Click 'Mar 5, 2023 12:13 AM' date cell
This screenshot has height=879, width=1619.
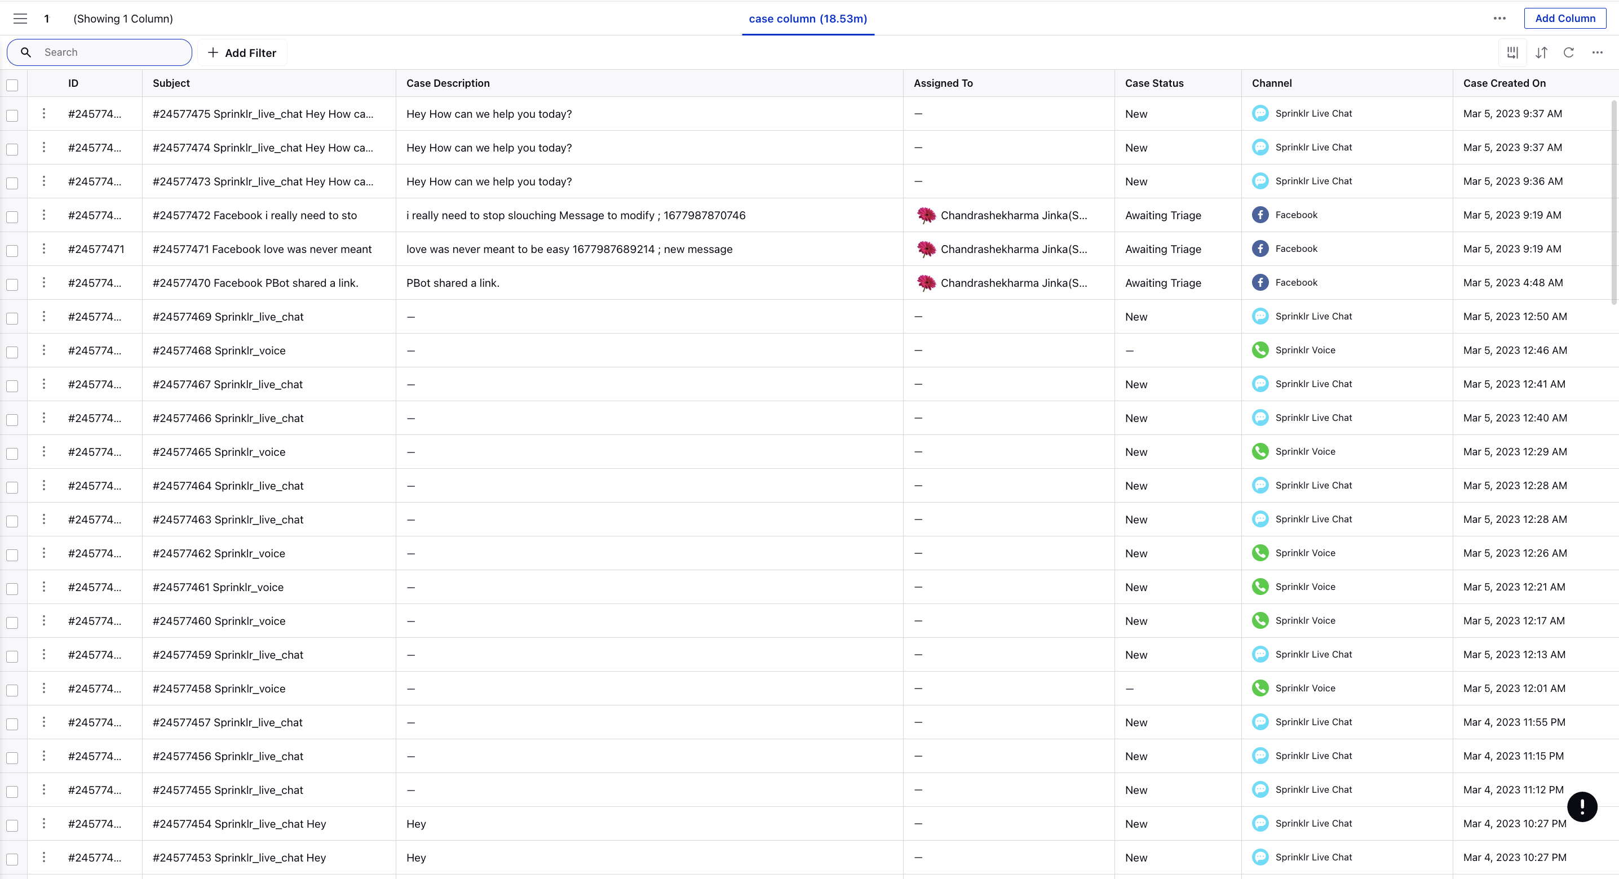[1514, 654]
